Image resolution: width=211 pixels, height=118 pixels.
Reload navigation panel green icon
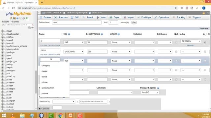(x=27, y=18)
